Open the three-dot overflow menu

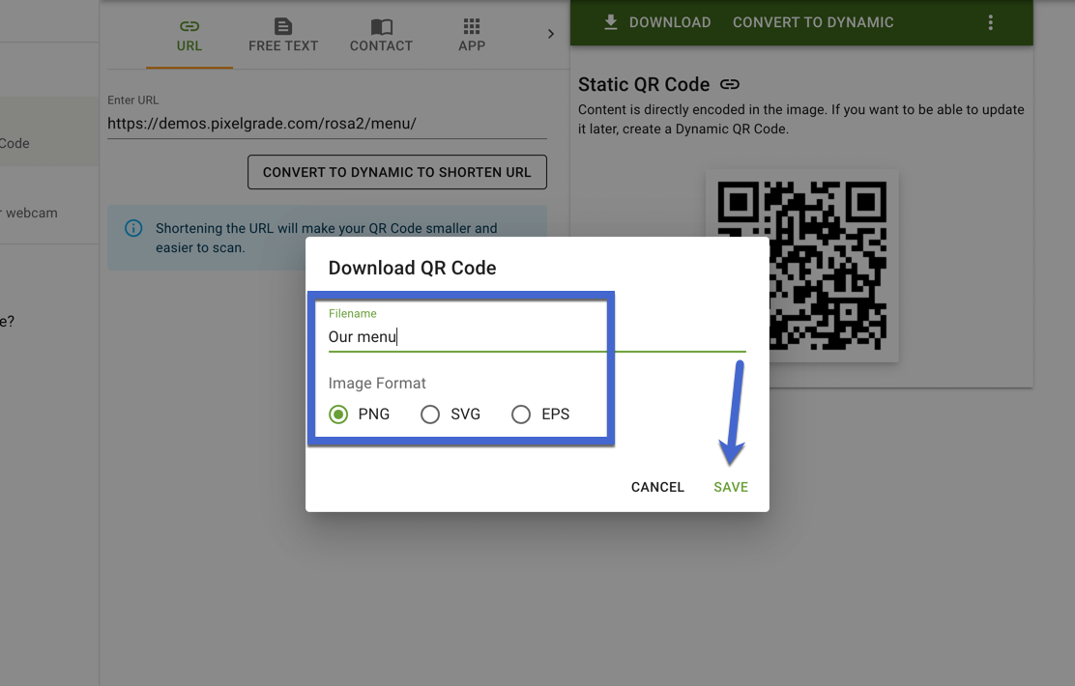pyautogui.click(x=990, y=21)
